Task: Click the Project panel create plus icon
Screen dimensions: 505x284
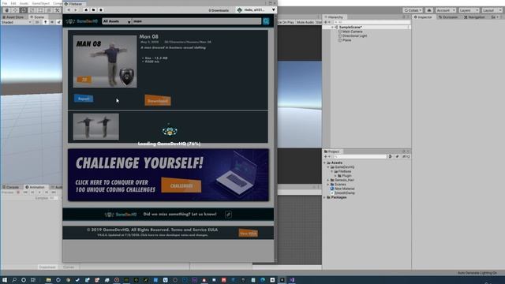Action: coord(326,156)
